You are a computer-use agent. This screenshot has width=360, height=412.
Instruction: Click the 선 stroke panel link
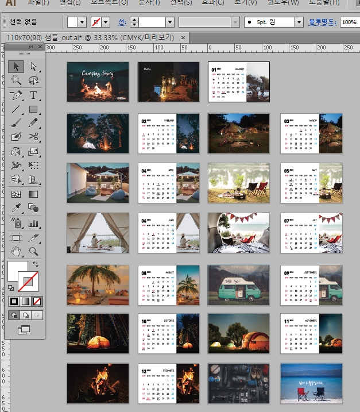[x=122, y=22]
